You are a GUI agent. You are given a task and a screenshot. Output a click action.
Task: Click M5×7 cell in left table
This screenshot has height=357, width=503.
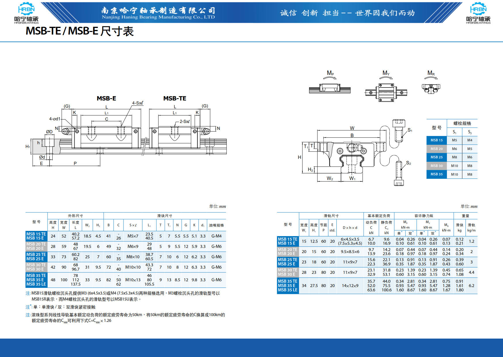click(133, 236)
